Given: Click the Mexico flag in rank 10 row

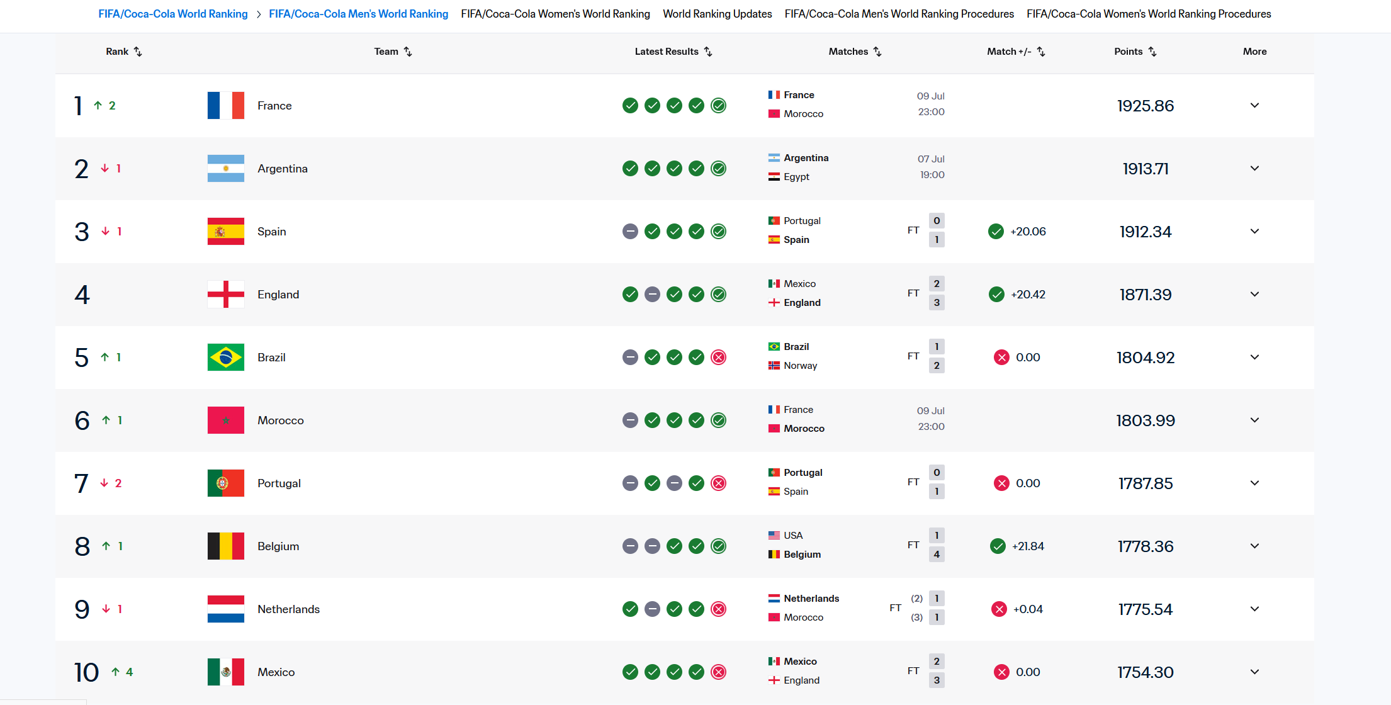Looking at the screenshot, I should point(226,672).
